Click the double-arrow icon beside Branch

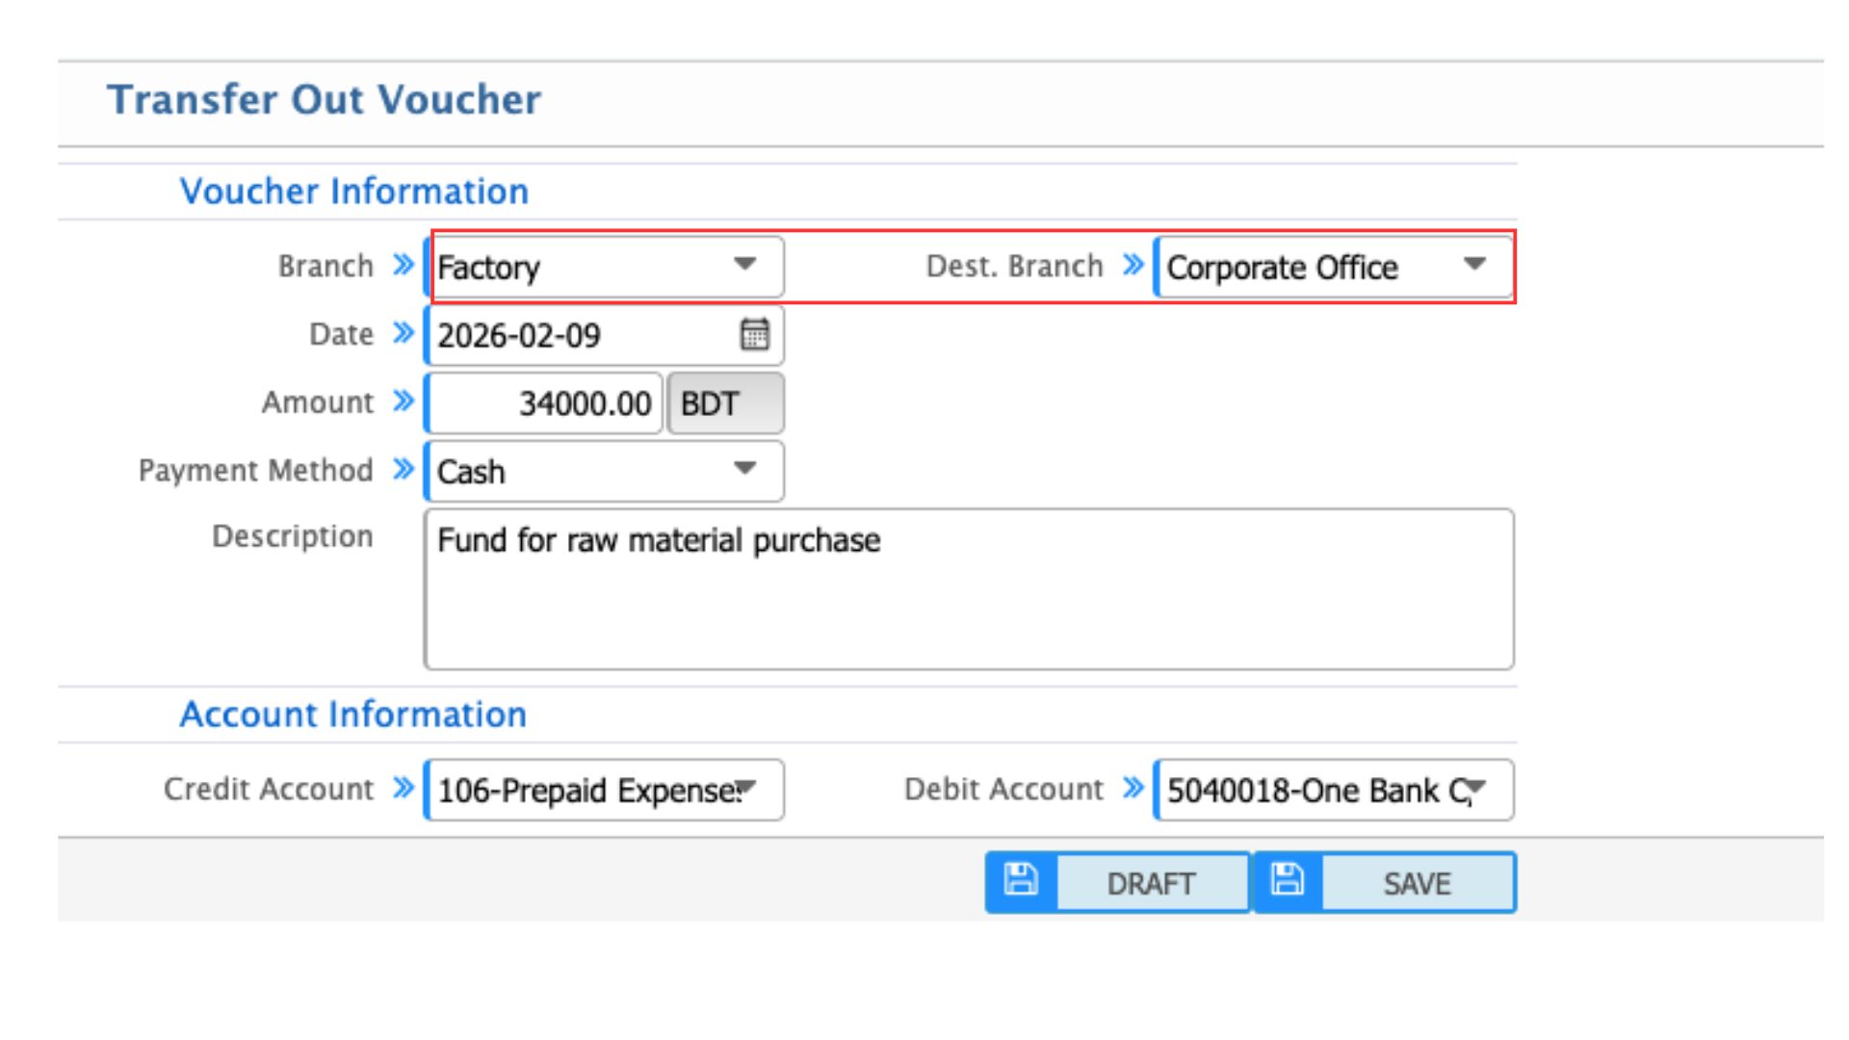(404, 265)
